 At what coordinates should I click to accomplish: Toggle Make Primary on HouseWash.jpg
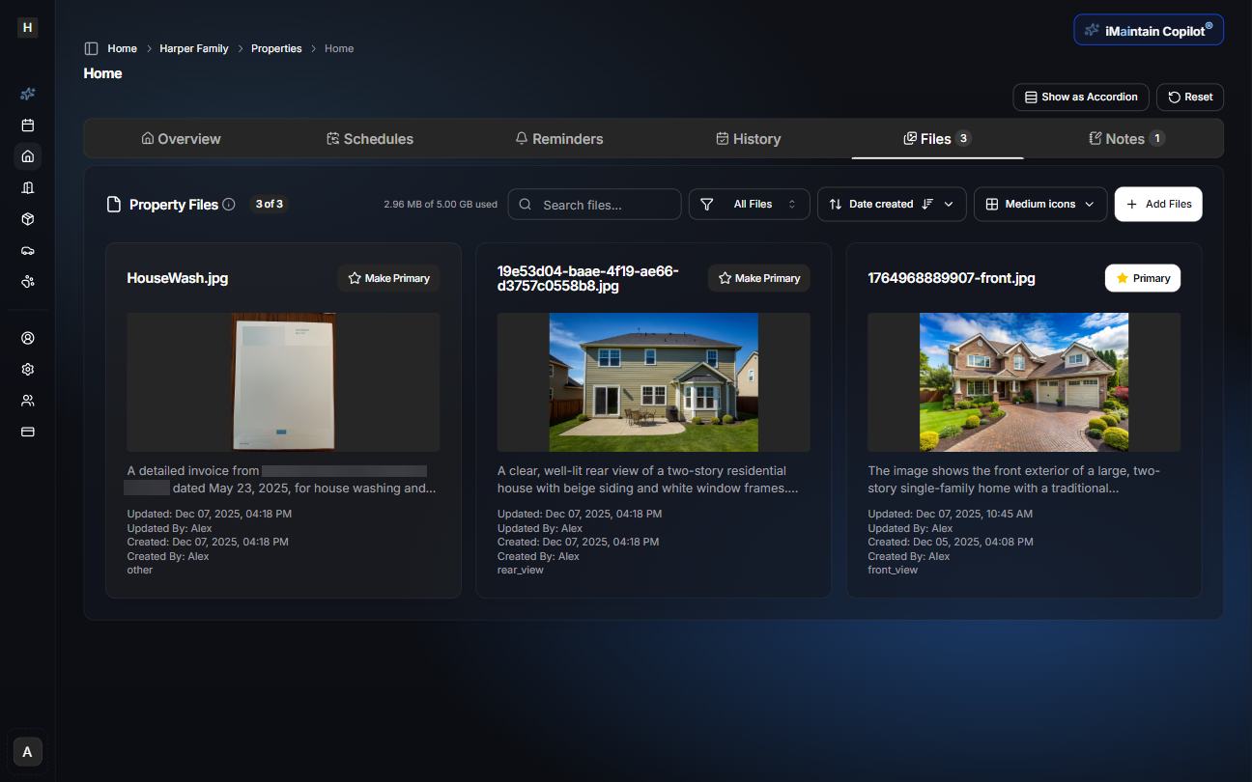point(388,278)
